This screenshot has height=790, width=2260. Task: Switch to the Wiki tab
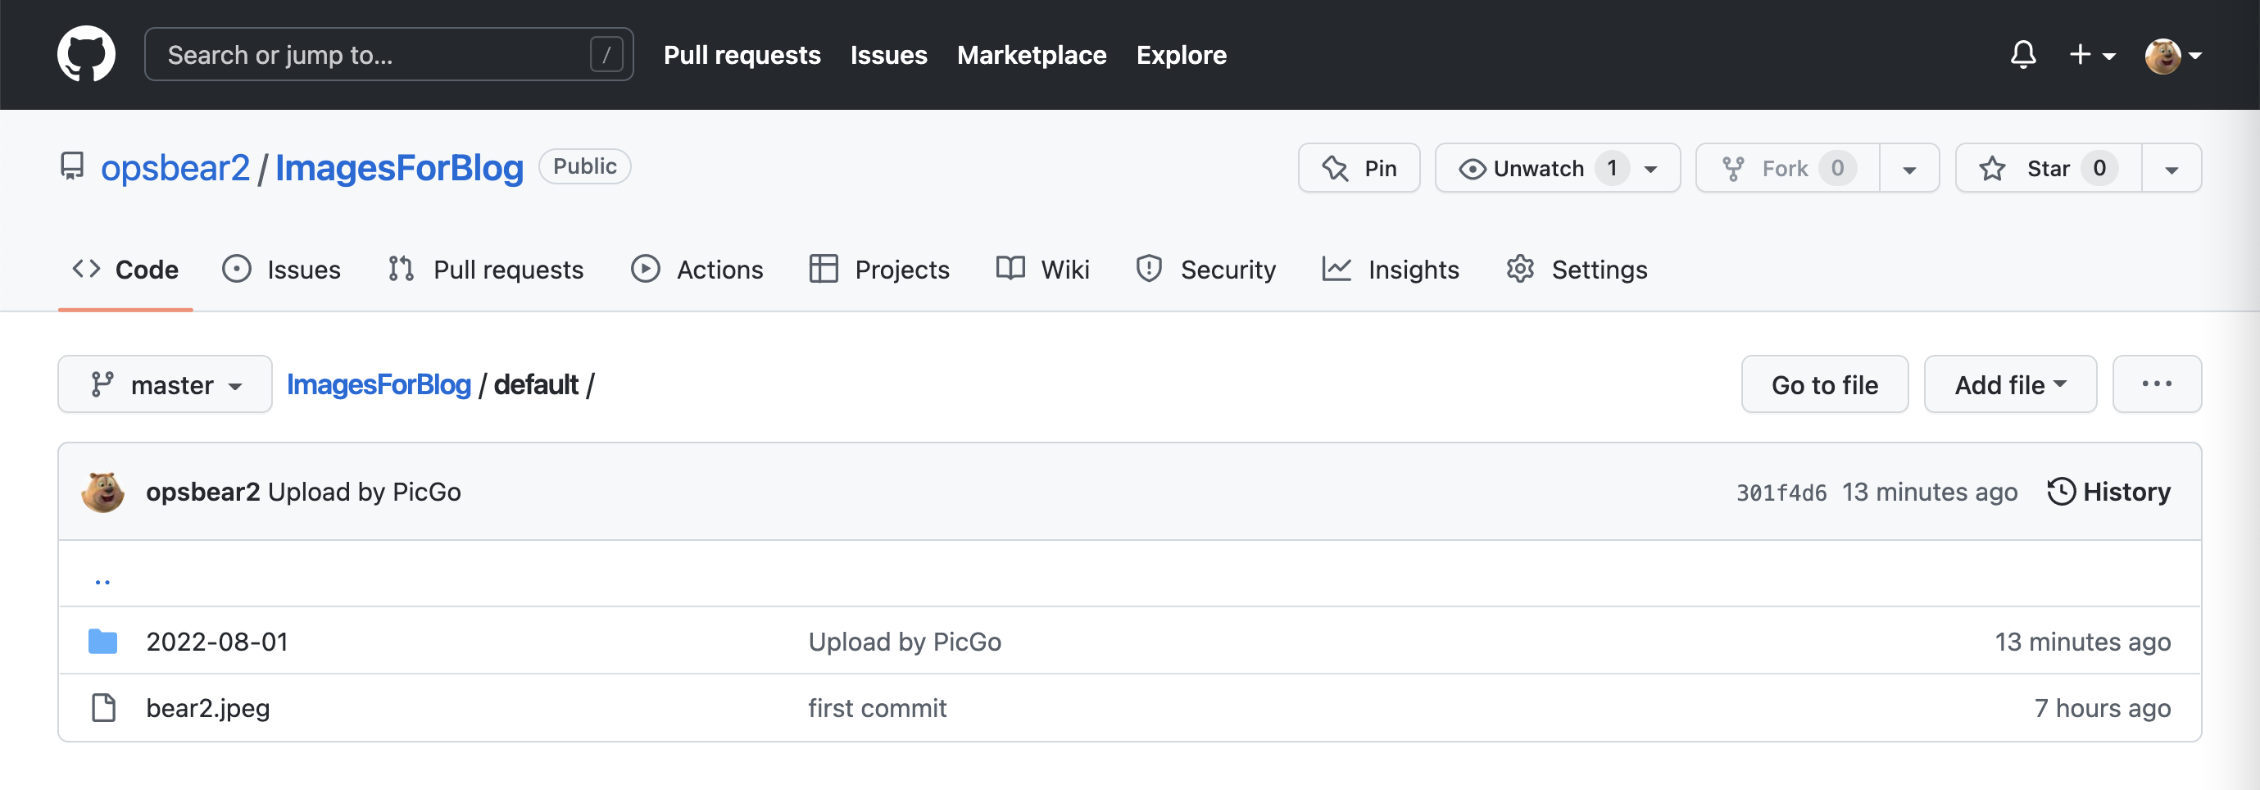pyautogui.click(x=1043, y=269)
